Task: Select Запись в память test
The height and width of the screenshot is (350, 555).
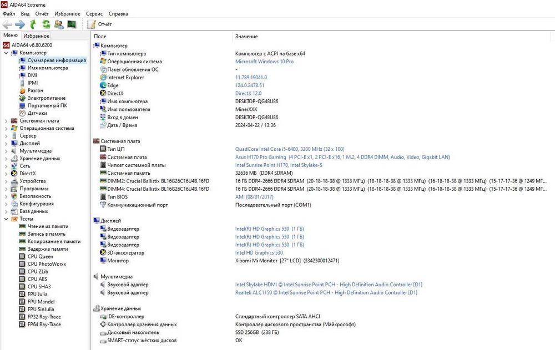Action: coord(42,234)
